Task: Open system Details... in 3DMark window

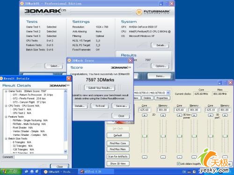Action: [160, 45]
